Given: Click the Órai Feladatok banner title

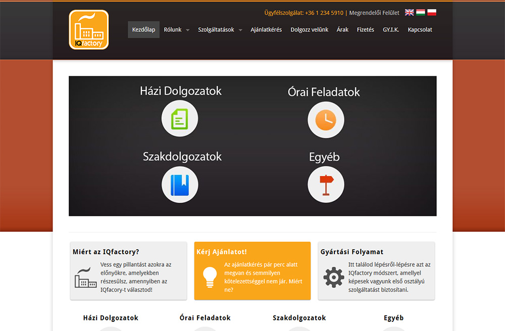Looking at the screenshot, I should pyautogui.click(x=324, y=92).
